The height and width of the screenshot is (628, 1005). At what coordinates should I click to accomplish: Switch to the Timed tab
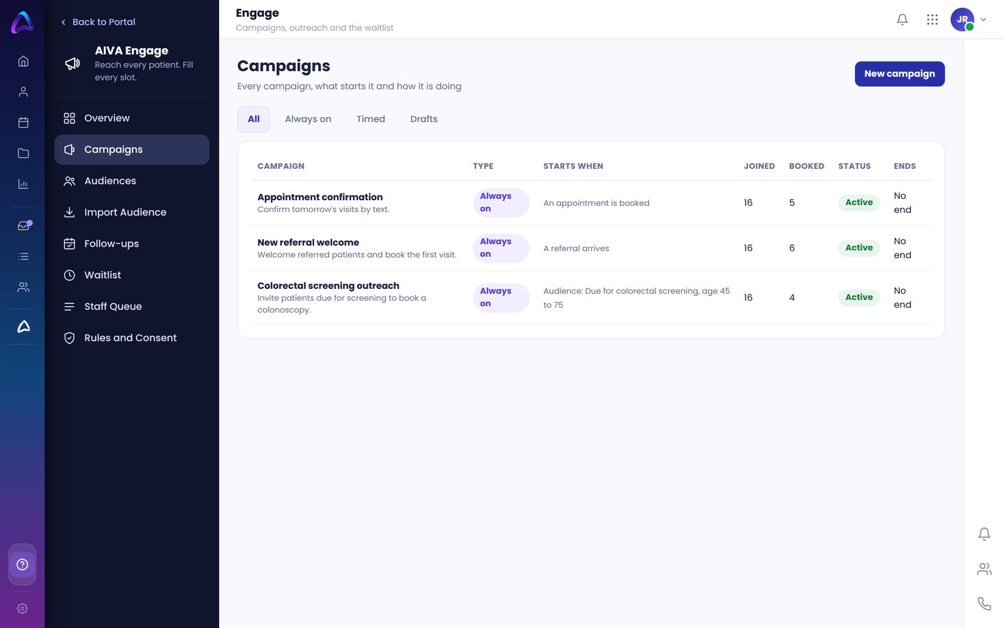pos(371,119)
